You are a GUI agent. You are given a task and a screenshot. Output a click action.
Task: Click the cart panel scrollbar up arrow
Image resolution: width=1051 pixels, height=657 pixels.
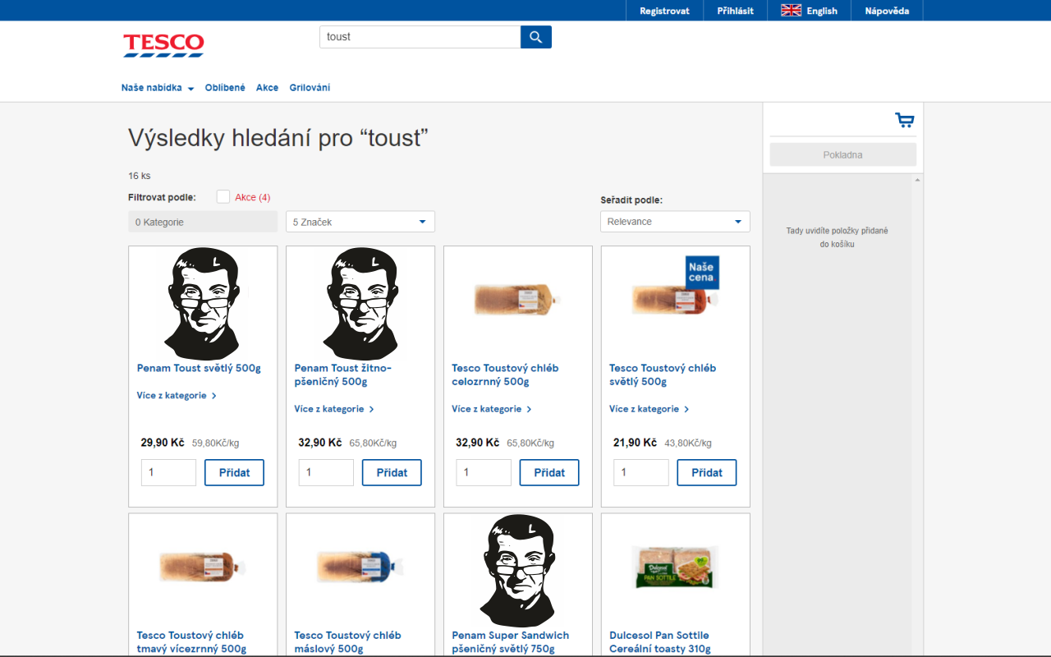(917, 179)
